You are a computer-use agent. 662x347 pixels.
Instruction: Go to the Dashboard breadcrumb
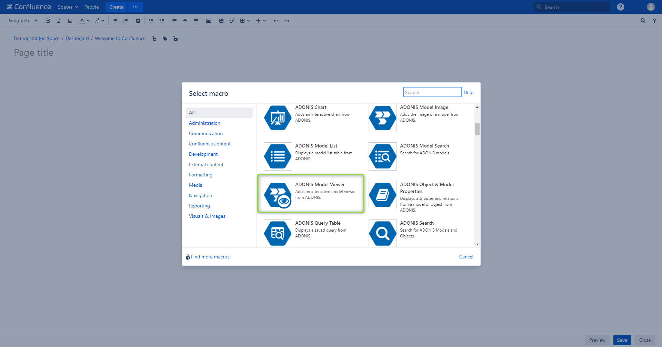pyautogui.click(x=77, y=38)
